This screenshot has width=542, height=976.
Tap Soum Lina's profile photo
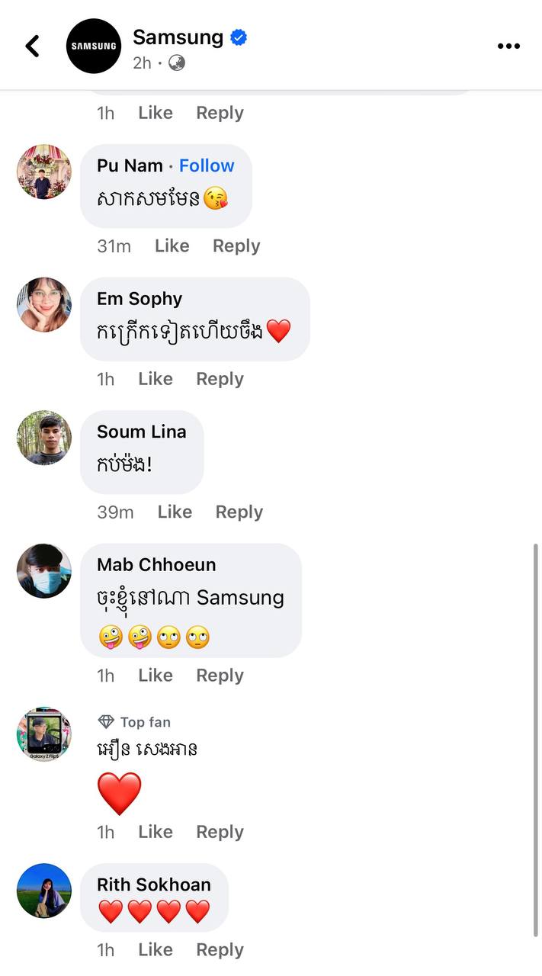tap(44, 438)
